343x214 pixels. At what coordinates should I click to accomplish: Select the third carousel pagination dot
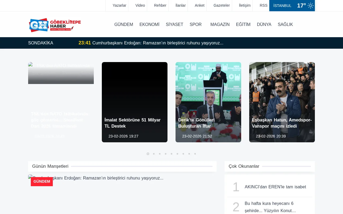click(x=159, y=154)
